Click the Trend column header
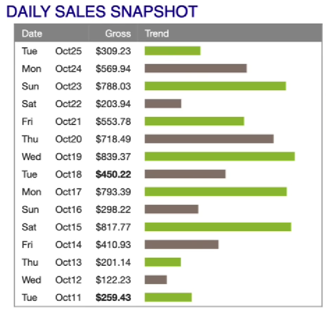 [157, 33]
